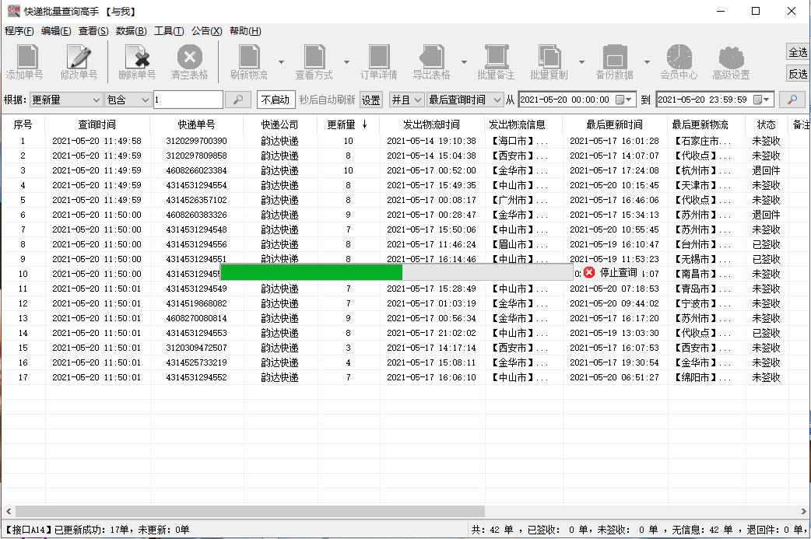Click the green query progress bar

311,273
